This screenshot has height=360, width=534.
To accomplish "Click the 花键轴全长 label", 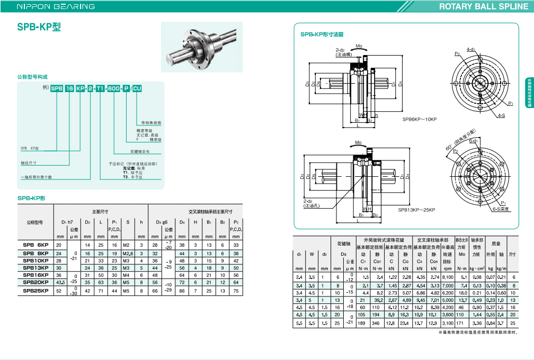I will pos(140,151).
